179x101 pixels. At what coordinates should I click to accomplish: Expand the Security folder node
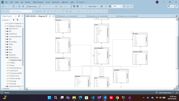(7, 84)
